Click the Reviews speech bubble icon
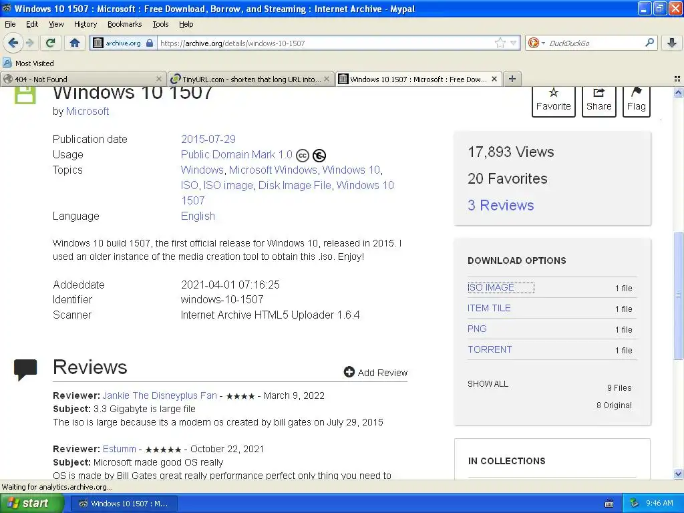The height and width of the screenshot is (513, 684). [25, 370]
